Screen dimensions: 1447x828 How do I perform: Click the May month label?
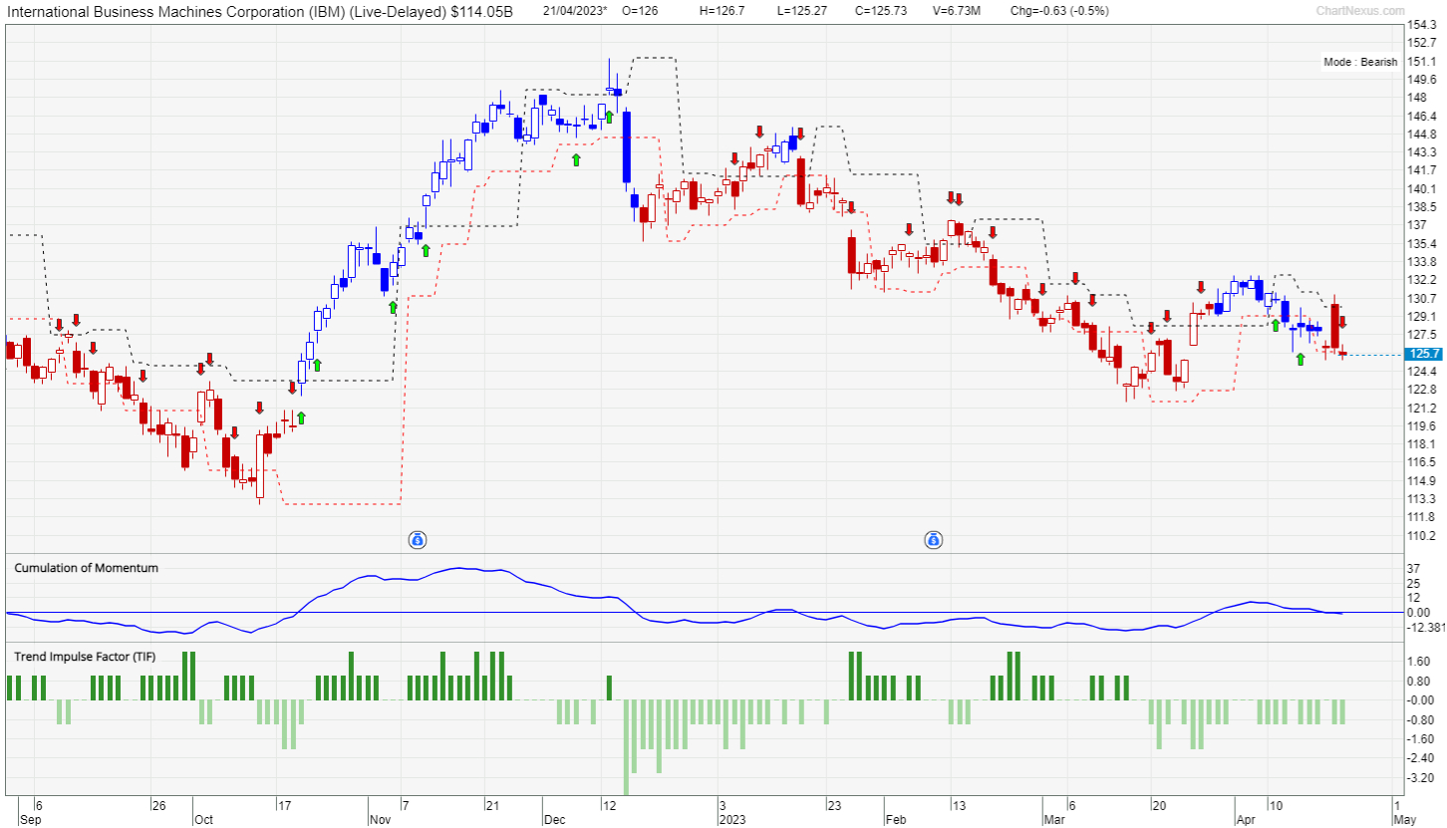pyautogui.click(x=1404, y=820)
